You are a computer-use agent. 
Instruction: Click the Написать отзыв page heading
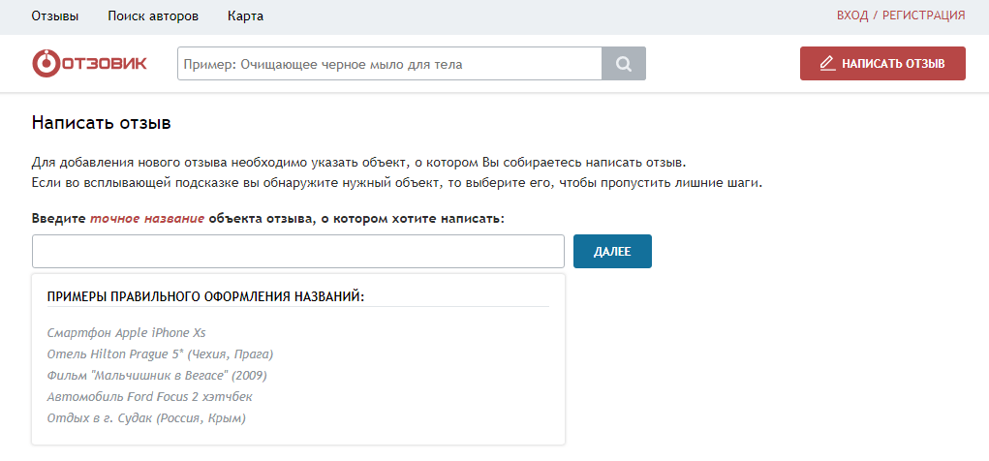[102, 123]
